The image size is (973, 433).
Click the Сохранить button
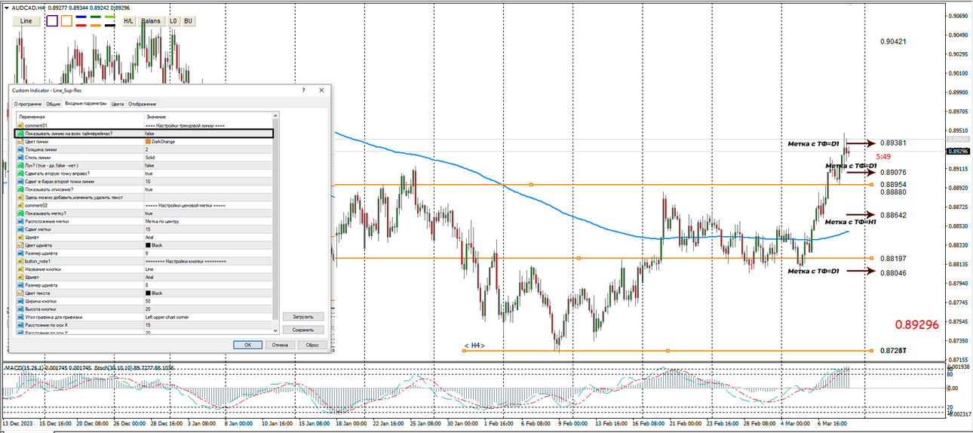[303, 330]
